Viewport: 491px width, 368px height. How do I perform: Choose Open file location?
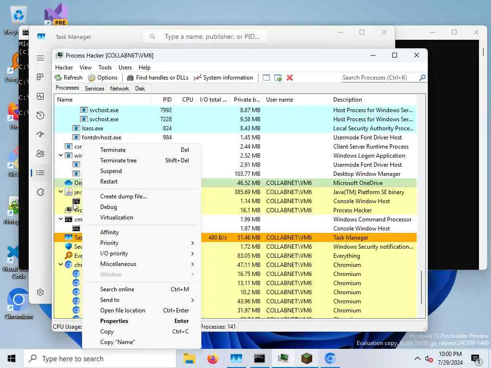(x=141, y=310)
